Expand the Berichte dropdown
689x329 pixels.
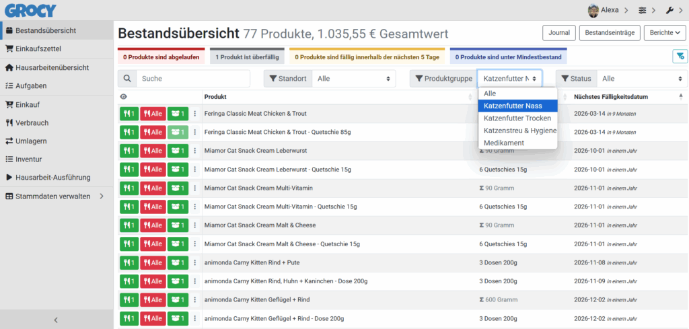664,32
